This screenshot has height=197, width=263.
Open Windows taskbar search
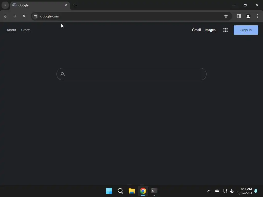(x=120, y=191)
